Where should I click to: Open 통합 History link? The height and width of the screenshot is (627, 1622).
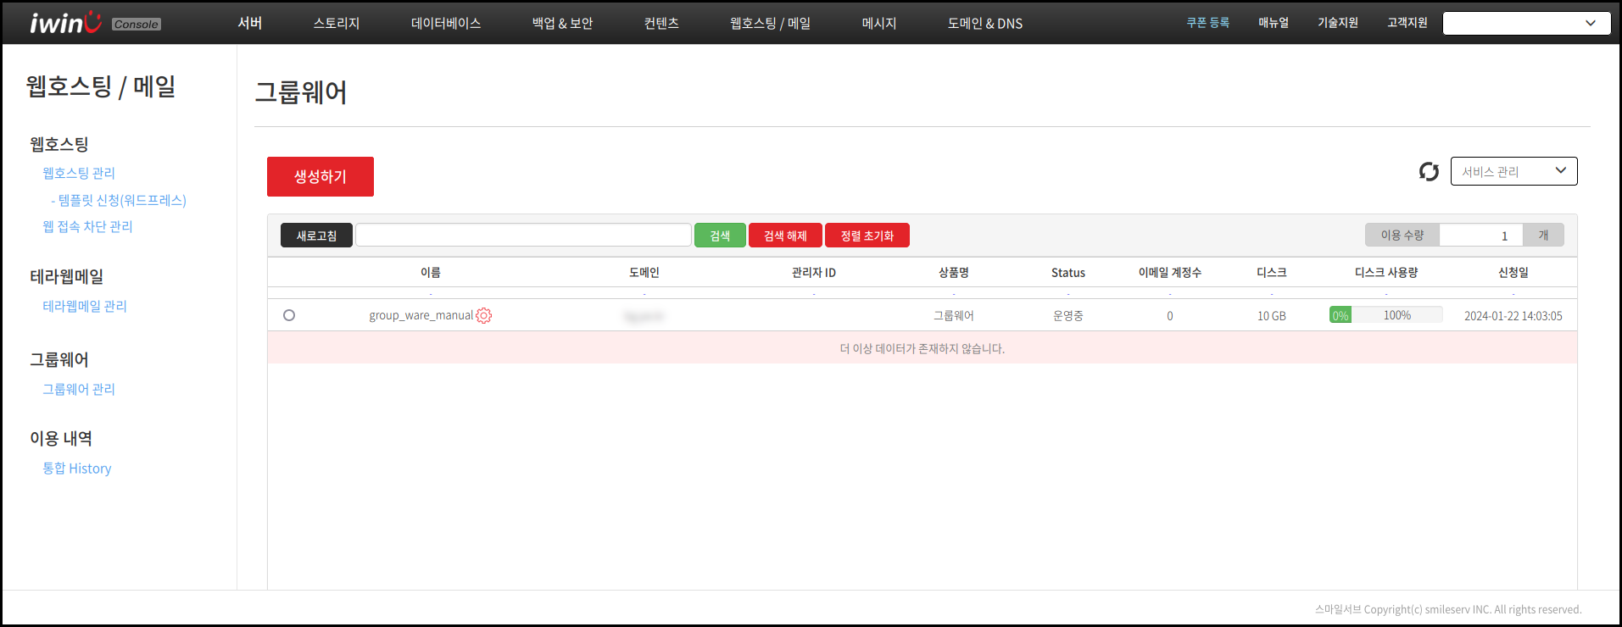pyautogui.click(x=77, y=468)
